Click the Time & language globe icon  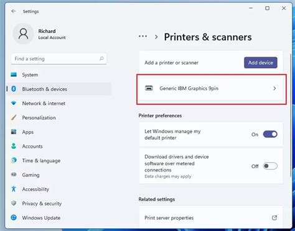[14, 160]
